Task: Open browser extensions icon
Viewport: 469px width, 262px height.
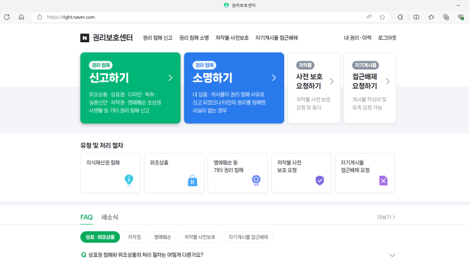Action: [x=400, y=17]
